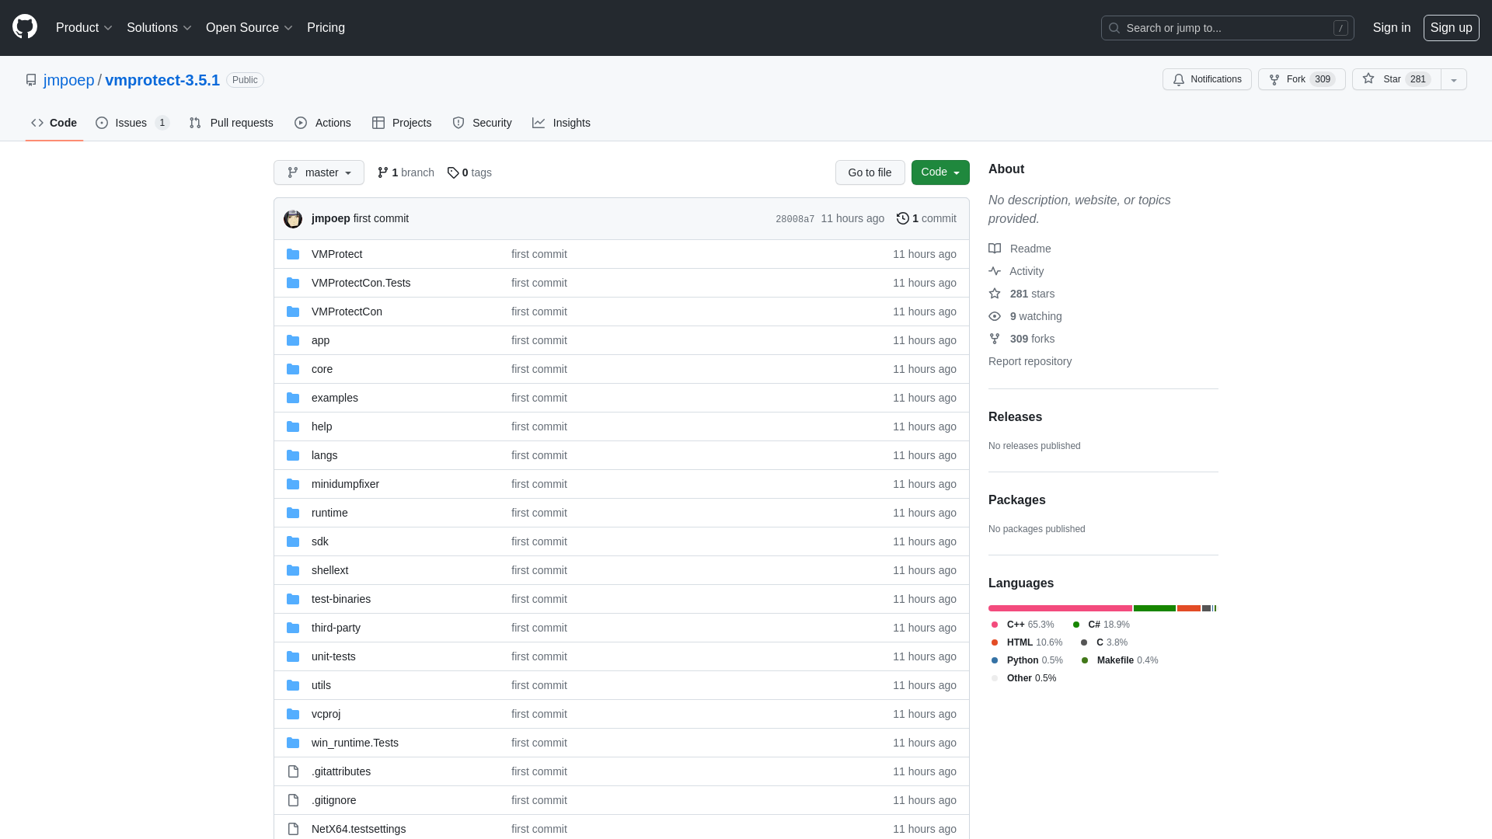Click the green C# segment of language bar

(1155, 608)
